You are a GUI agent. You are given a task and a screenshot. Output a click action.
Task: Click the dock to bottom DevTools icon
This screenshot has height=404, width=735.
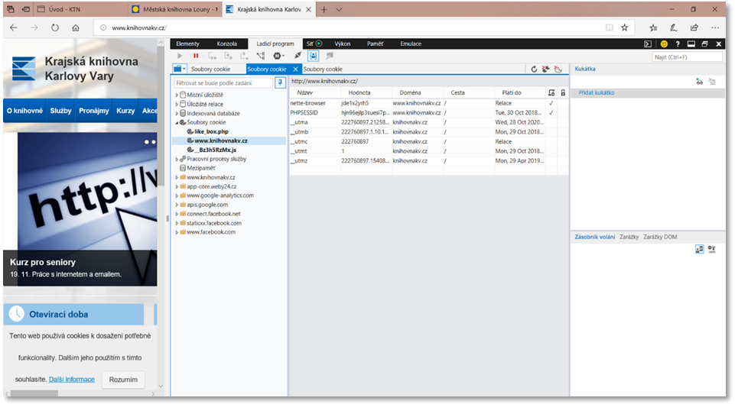pyautogui.click(x=691, y=44)
